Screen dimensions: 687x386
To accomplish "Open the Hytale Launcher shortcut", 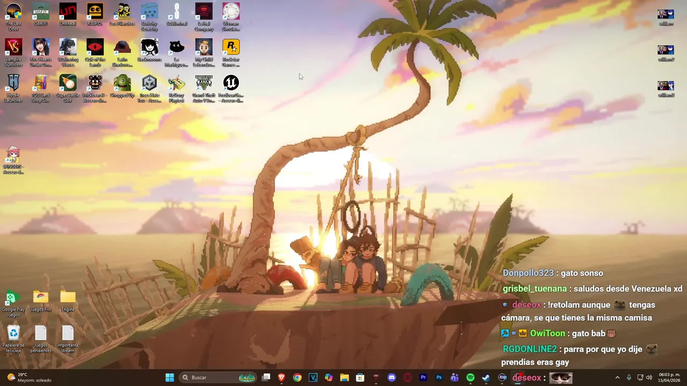I will point(13,88).
